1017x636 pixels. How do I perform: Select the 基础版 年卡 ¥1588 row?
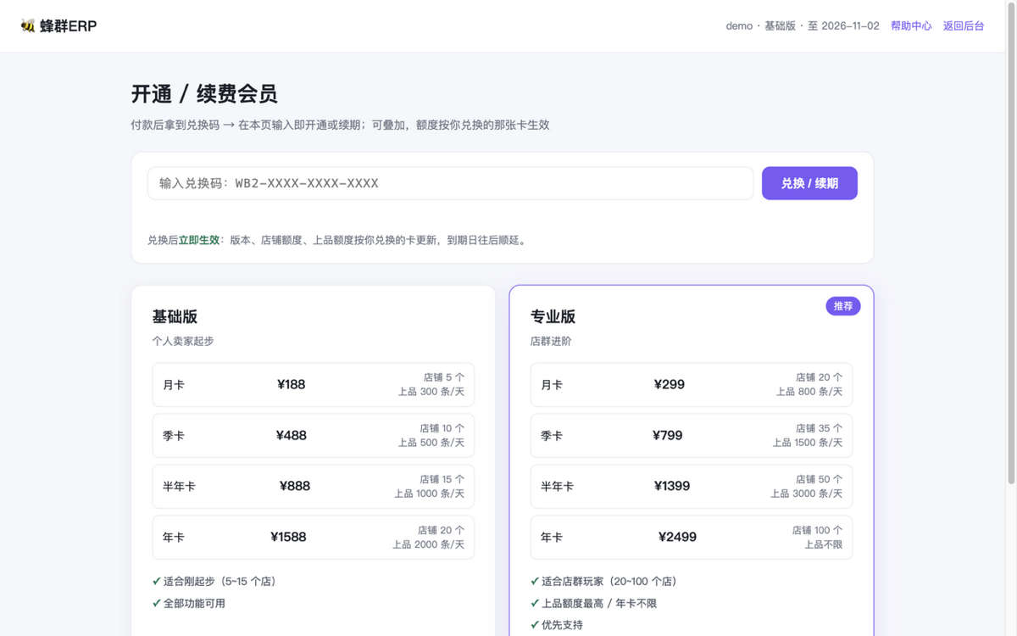314,538
